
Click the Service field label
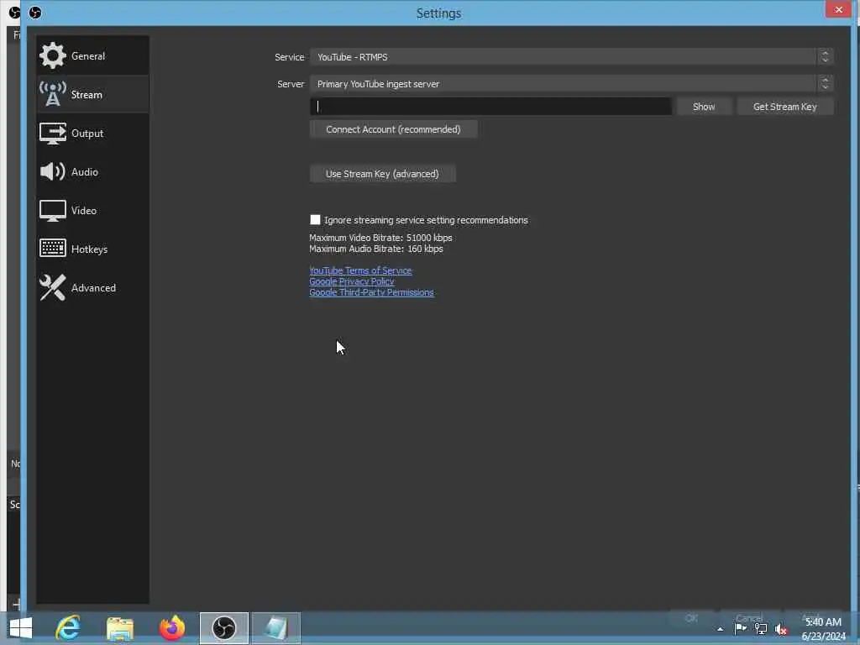pos(289,57)
